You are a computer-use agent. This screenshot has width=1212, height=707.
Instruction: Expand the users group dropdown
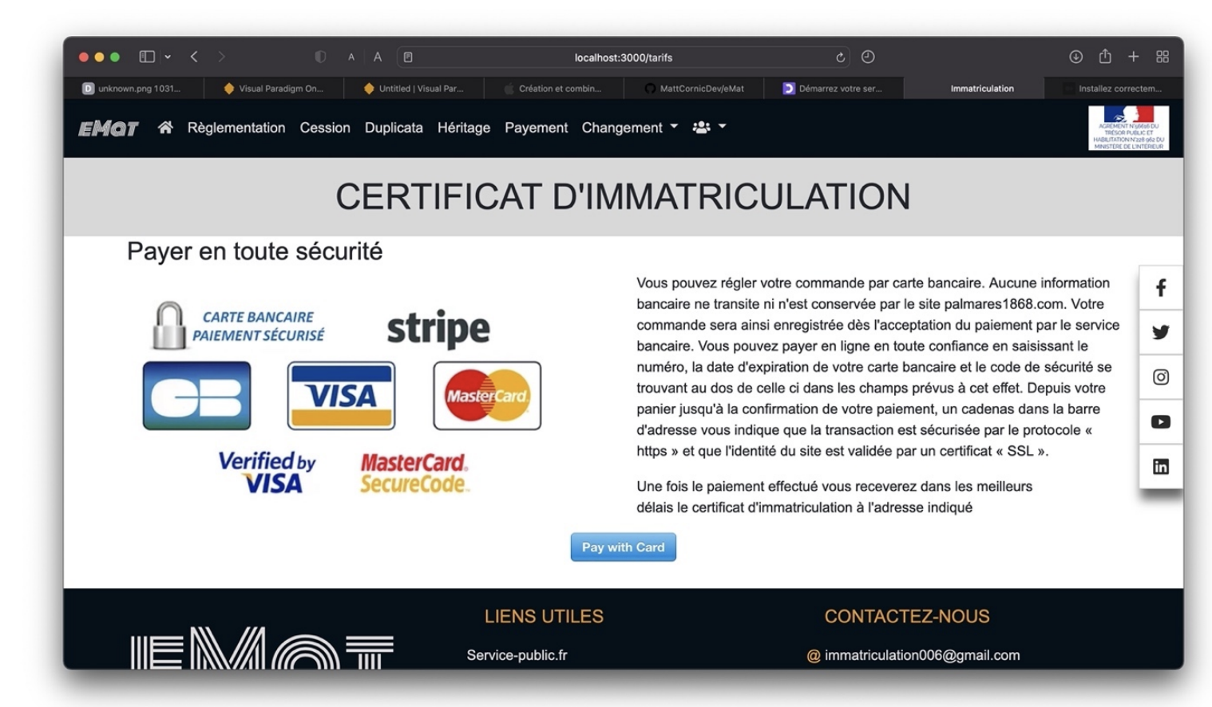click(x=709, y=127)
